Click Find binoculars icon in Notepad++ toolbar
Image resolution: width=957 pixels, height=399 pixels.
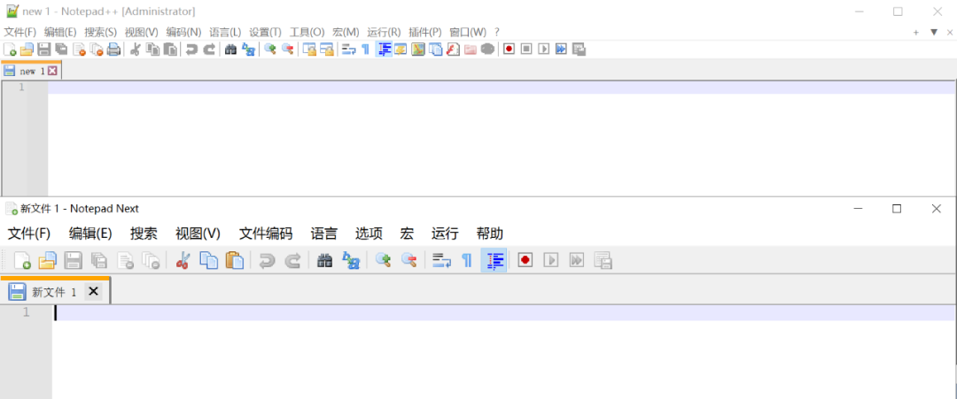tap(230, 50)
